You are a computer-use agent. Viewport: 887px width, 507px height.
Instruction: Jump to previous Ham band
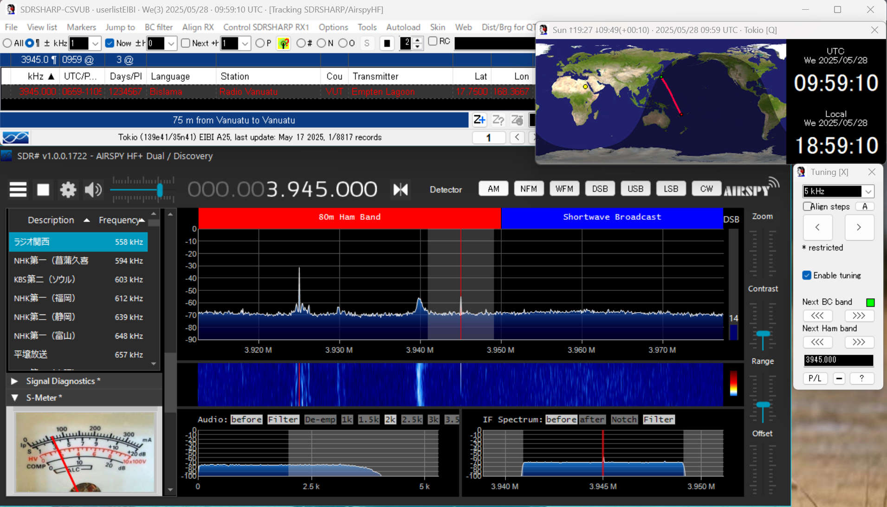tap(817, 342)
